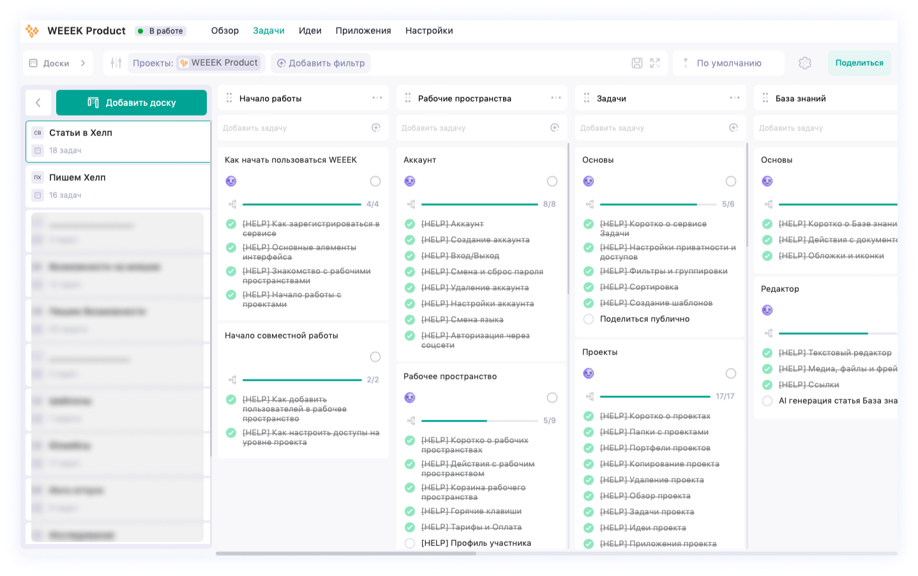Click plus icon in Задачи column add-task field
The width and height of the screenshot is (918, 576).
pyautogui.click(x=734, y=128)
